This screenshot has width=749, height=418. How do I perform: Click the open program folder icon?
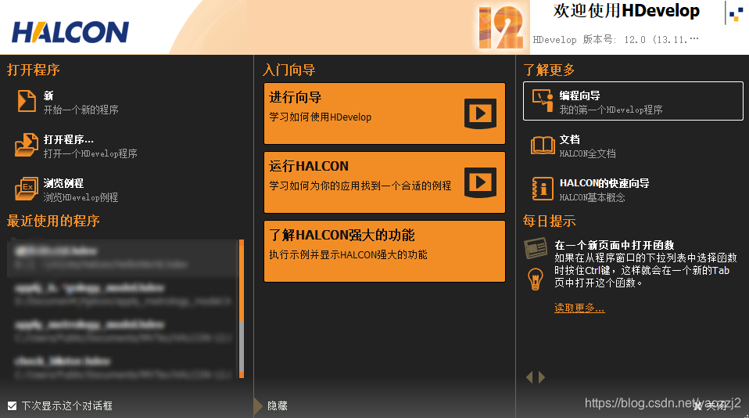click(27, 145)
